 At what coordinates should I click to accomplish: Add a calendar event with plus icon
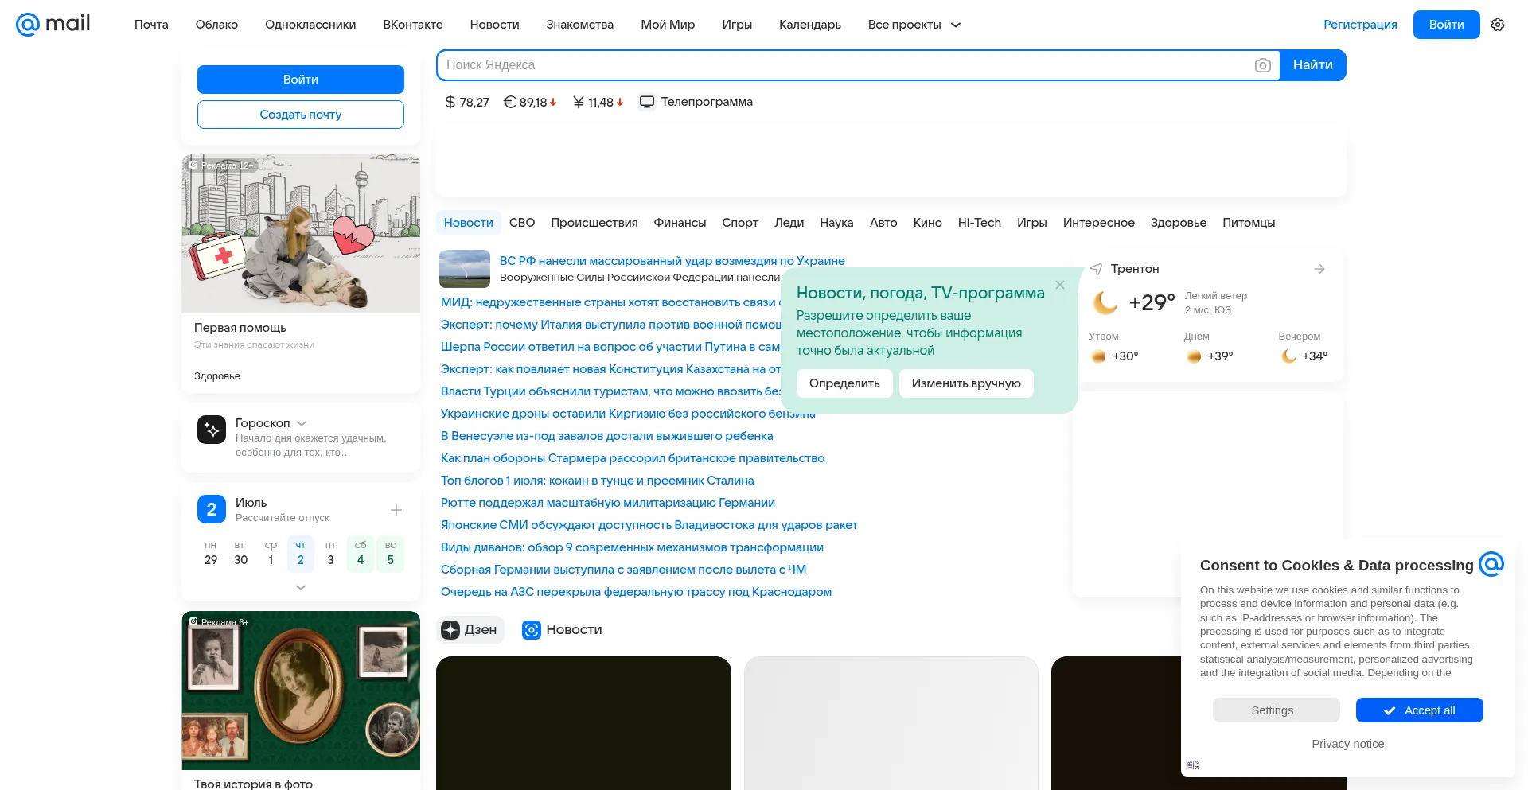pos(396,510)
